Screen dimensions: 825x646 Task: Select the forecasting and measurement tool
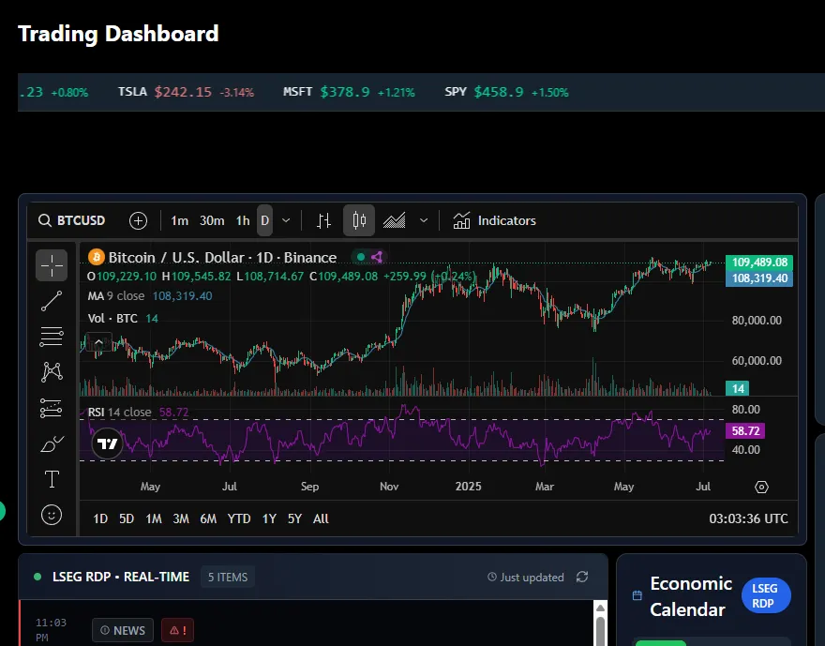point(52,408)
